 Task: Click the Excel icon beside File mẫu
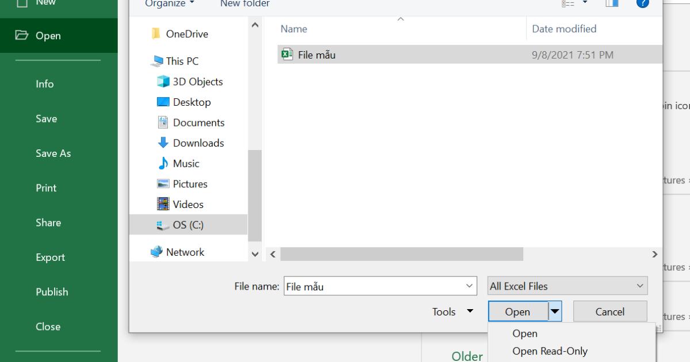pos(287,55)
